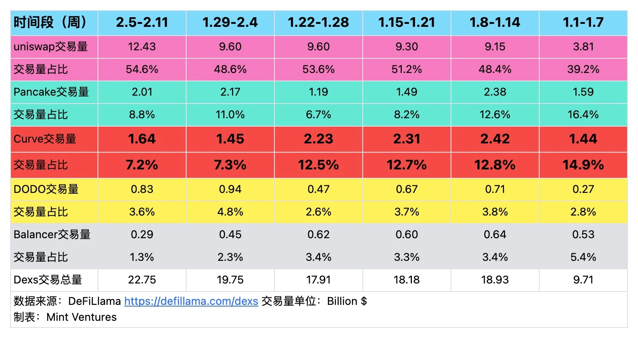Select the 12.43 uniswap volume cell
The height and width of the screenshot is (338, 638).
click(x=142, y=47)
